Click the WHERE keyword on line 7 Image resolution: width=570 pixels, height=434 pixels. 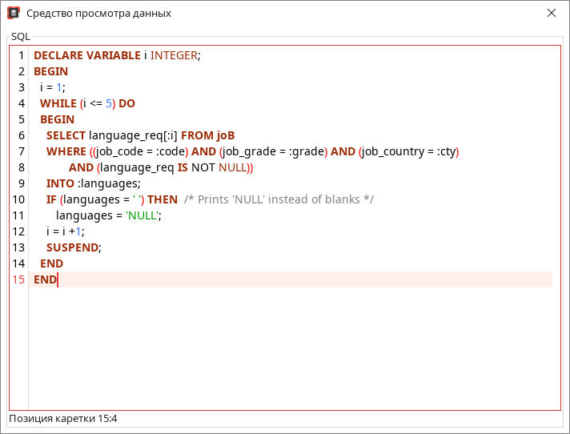click(x=66, y=151)
